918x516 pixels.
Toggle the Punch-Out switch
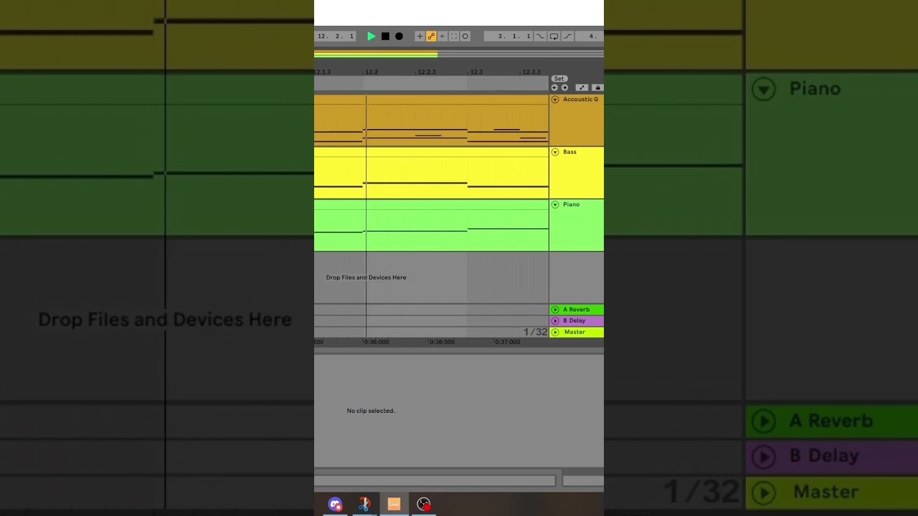coord(567,37)
